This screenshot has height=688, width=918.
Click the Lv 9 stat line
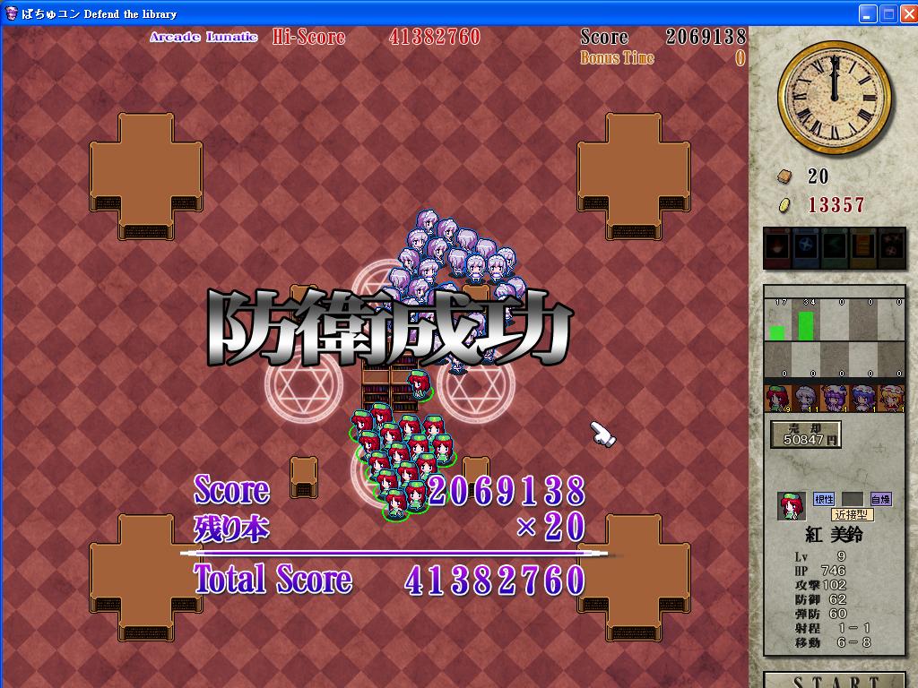pyautogui.click(x=820, y=556)
